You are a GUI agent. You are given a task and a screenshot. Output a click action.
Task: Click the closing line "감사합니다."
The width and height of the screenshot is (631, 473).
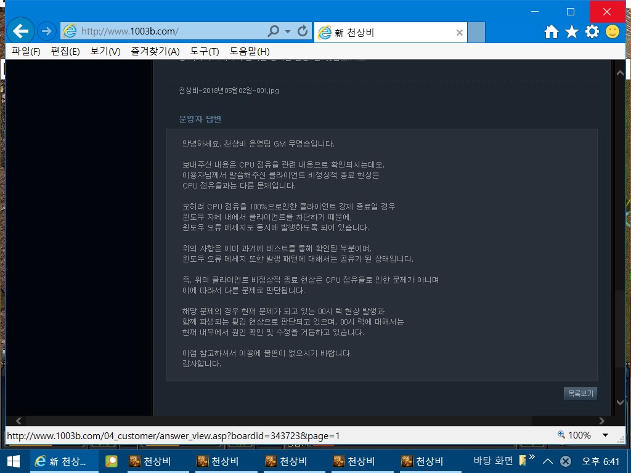pos(202,363)
